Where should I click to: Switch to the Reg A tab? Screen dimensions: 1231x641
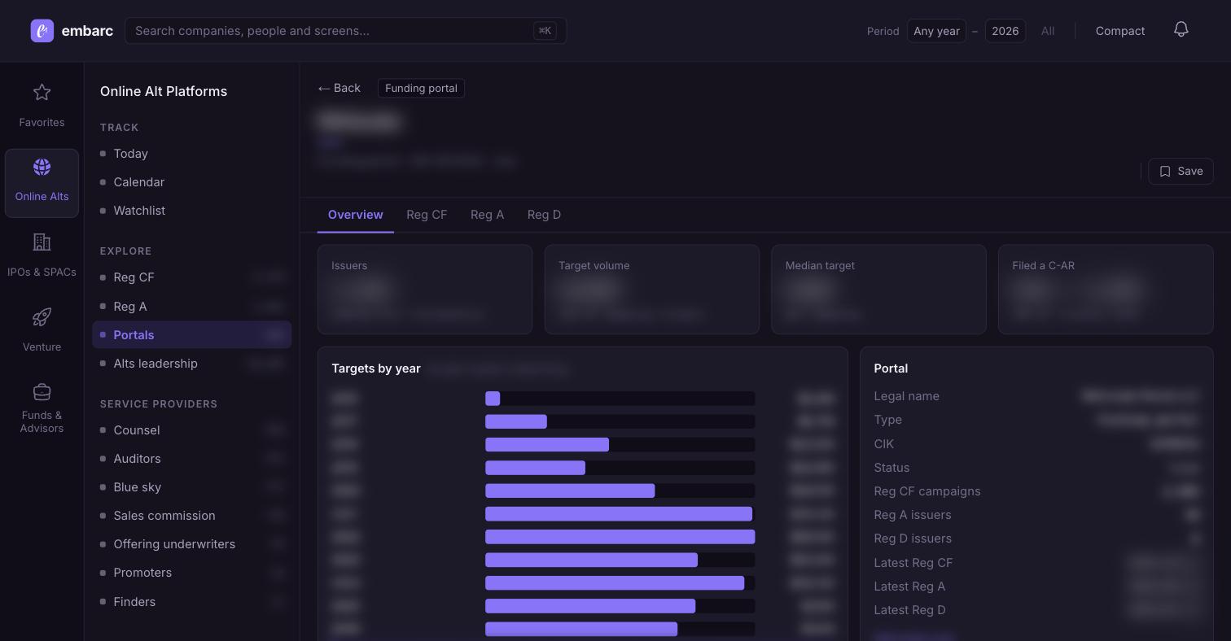(487, 215)
